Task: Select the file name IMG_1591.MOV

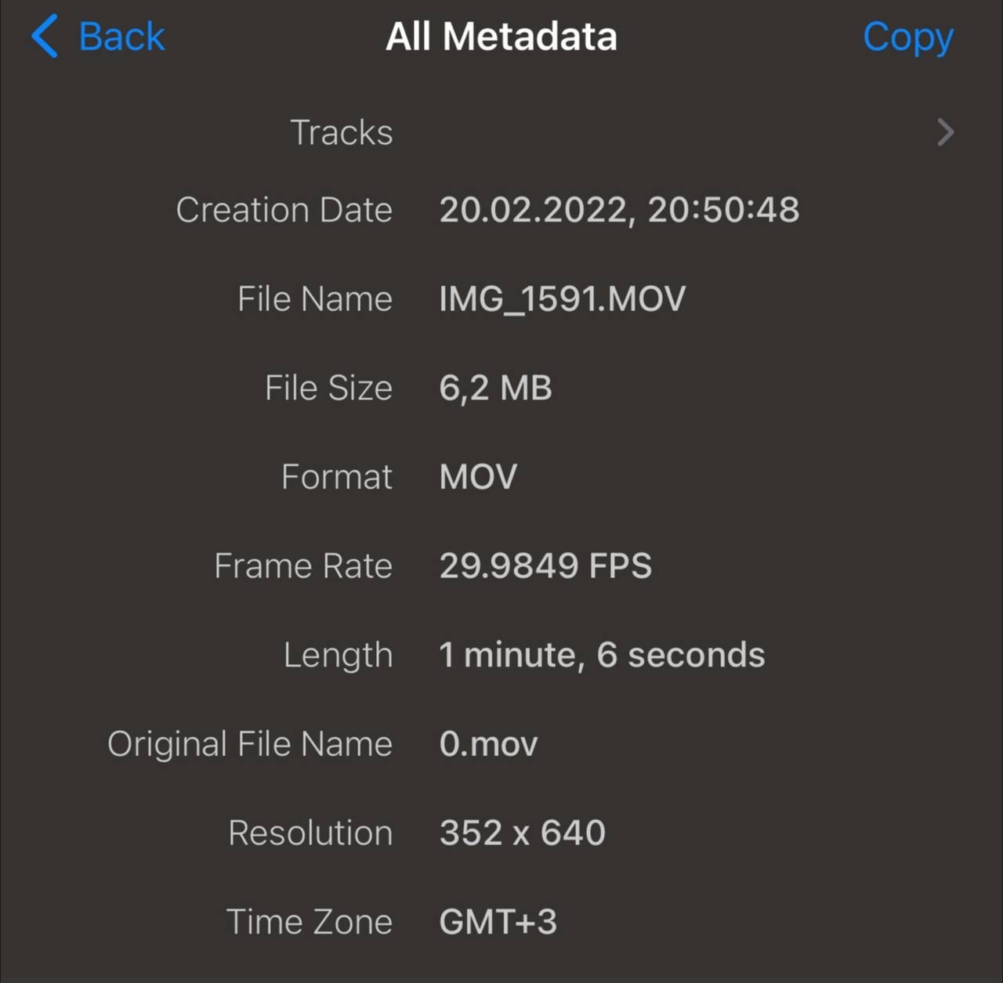Action: click(562, 299)
